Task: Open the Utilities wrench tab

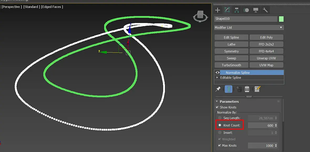Action: click(x=265, y=10)
